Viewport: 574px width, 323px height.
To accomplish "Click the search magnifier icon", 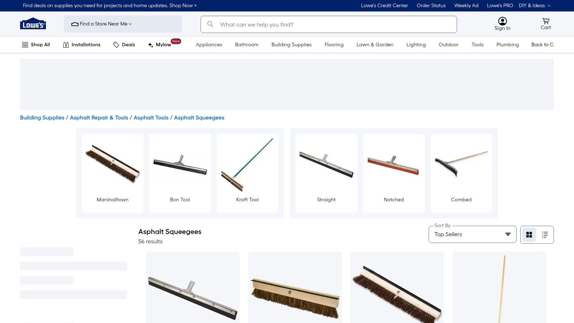I will pos(210,24).
